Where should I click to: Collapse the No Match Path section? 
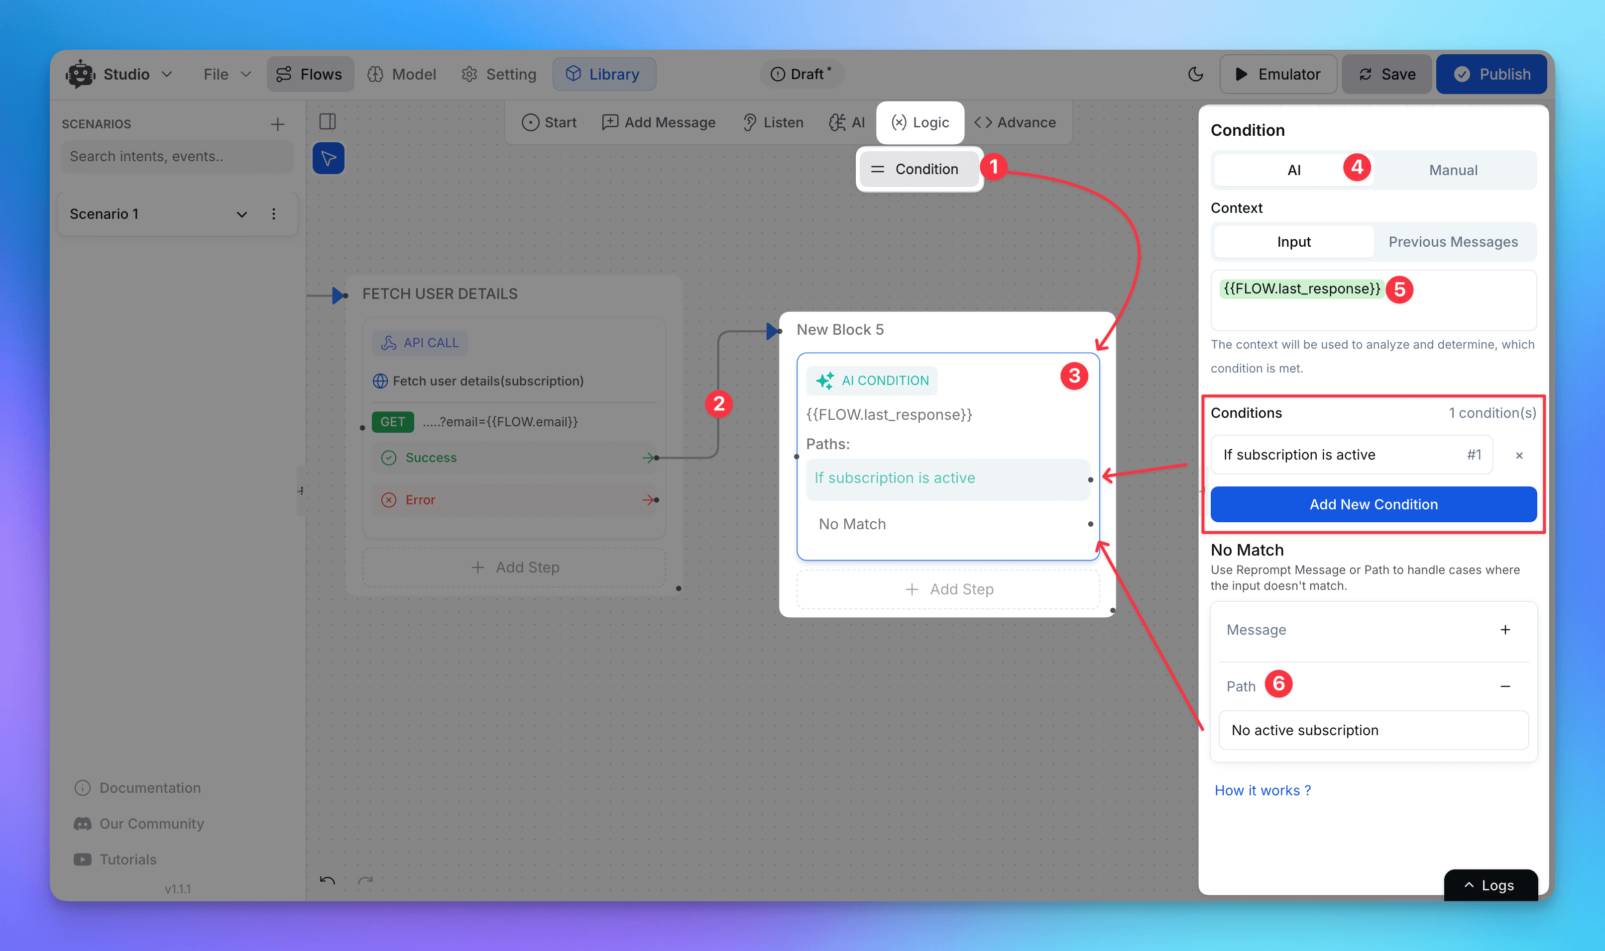pos(1505,686)
